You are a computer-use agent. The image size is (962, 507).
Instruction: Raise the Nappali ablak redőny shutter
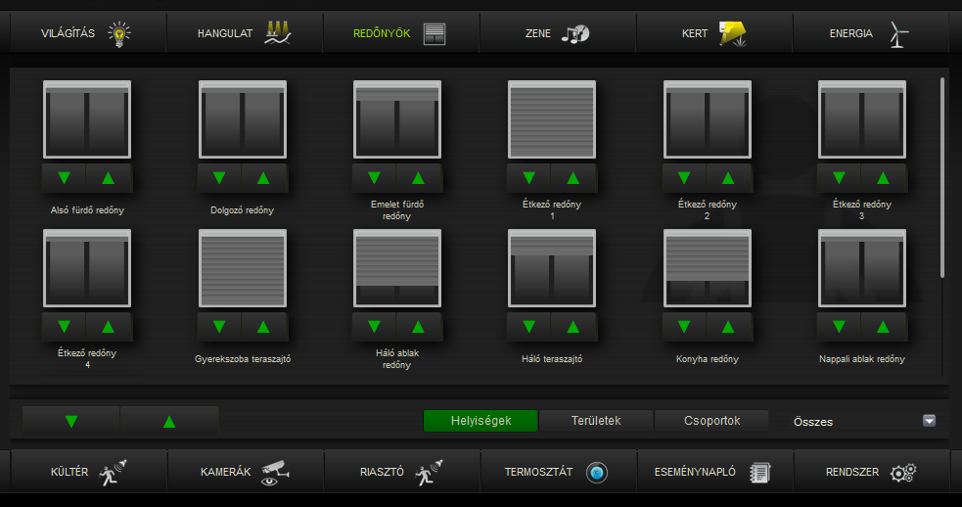(x=884, y=327)
